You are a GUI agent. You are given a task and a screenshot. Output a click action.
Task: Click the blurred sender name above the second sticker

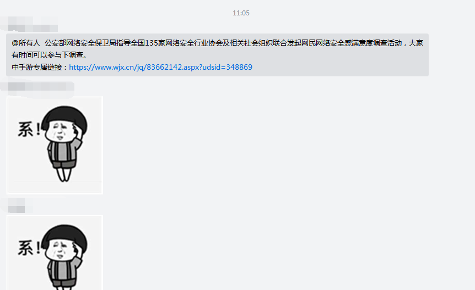coord(17,205)
